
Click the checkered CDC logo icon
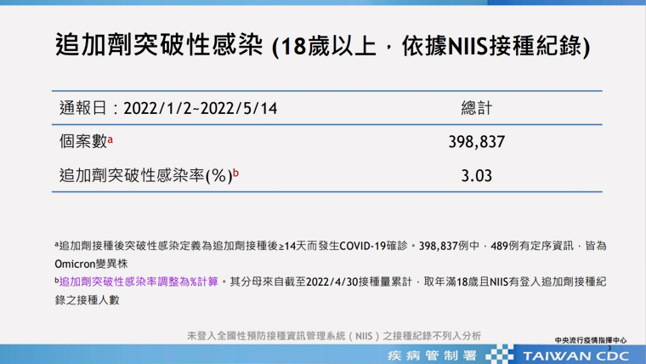coord(500,355)
